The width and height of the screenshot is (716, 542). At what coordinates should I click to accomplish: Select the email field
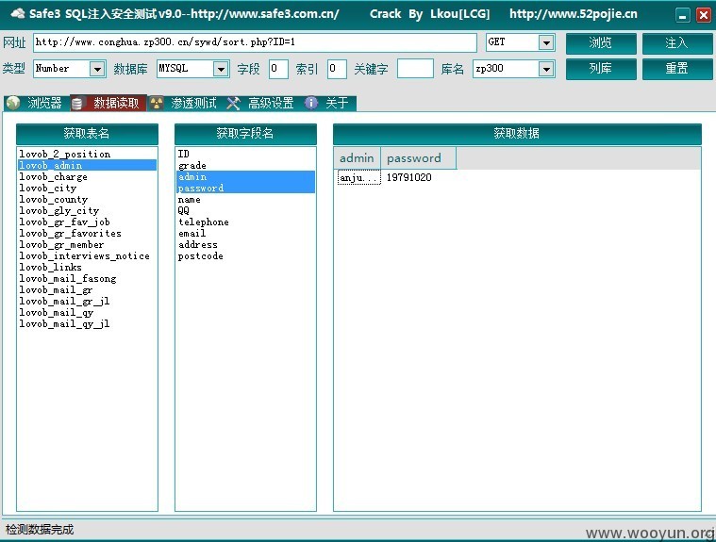click(245, 233)
